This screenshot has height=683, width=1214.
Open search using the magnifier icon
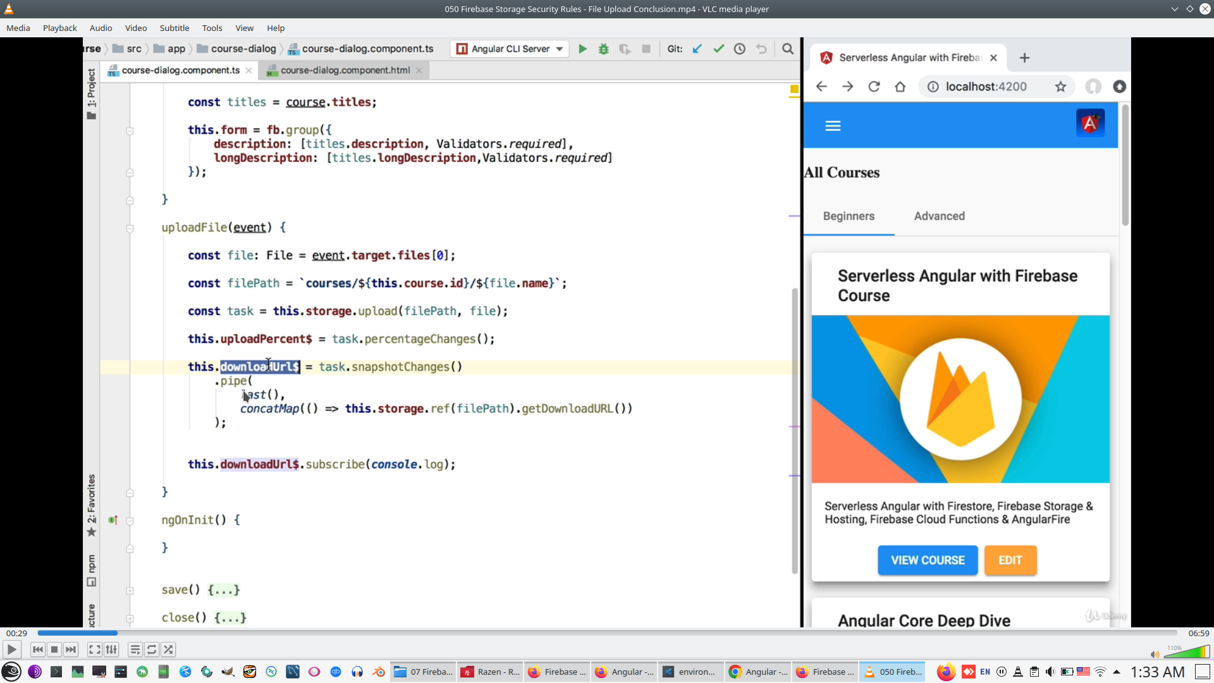tap(788, 49)
